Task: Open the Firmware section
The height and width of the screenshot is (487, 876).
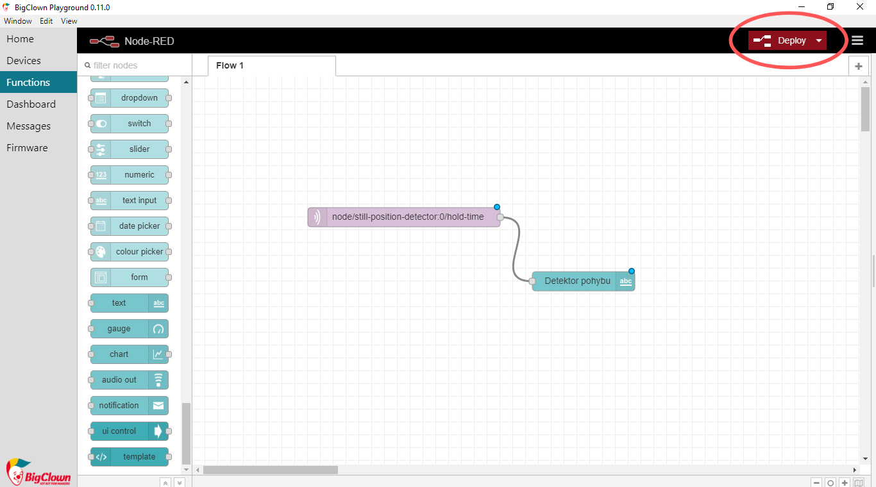Action: coord(38,148)
